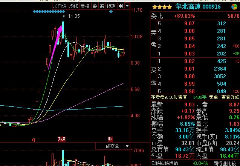
Task: Click the jump-to-end arrow icon in toolbar
Action: (121, 6)
